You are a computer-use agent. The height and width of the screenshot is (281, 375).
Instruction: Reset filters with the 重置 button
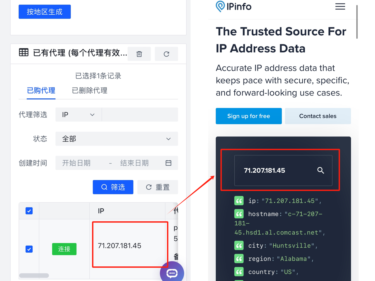(158, 187)
